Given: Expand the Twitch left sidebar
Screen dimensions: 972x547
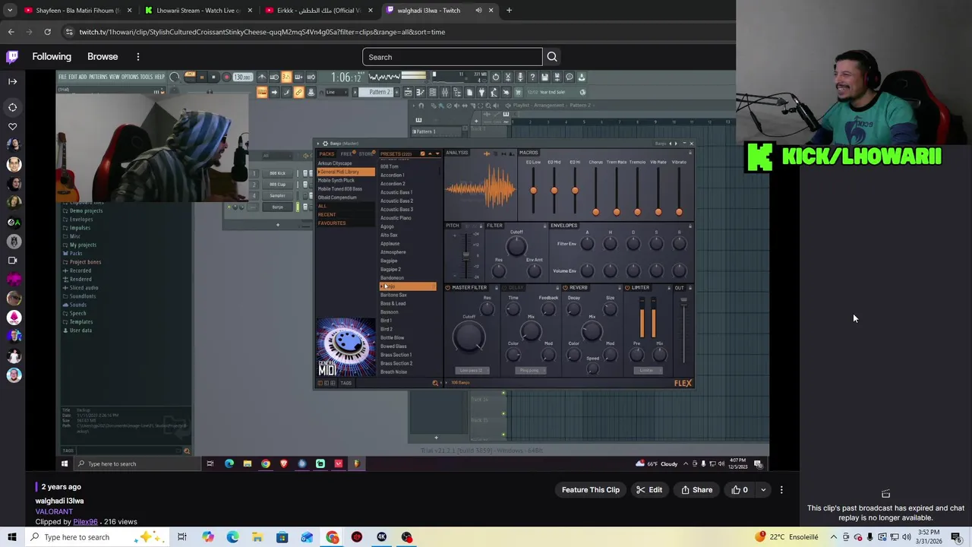Looking at the screenshot, I should [x=12, y=81].
